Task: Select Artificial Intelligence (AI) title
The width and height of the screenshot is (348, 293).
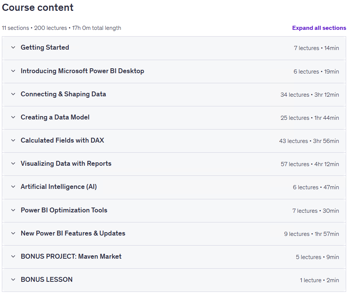Action: pos(59,187)
